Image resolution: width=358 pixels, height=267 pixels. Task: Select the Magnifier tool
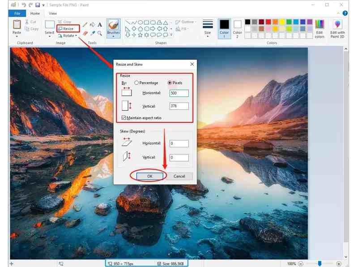[x=100, y=33]
